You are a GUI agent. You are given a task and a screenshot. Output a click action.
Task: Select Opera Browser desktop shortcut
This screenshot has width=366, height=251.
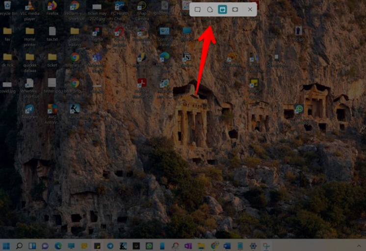tap(120, 37)
